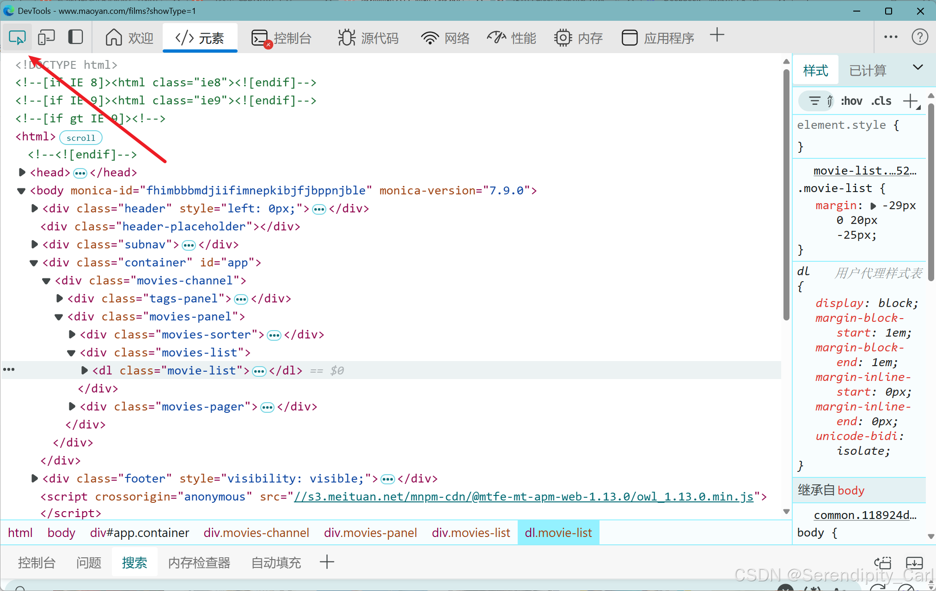The width and height of the screenshot is (936, 591).
Task: Toggle the .cls class editor
Action: click(x=881, y=101)
